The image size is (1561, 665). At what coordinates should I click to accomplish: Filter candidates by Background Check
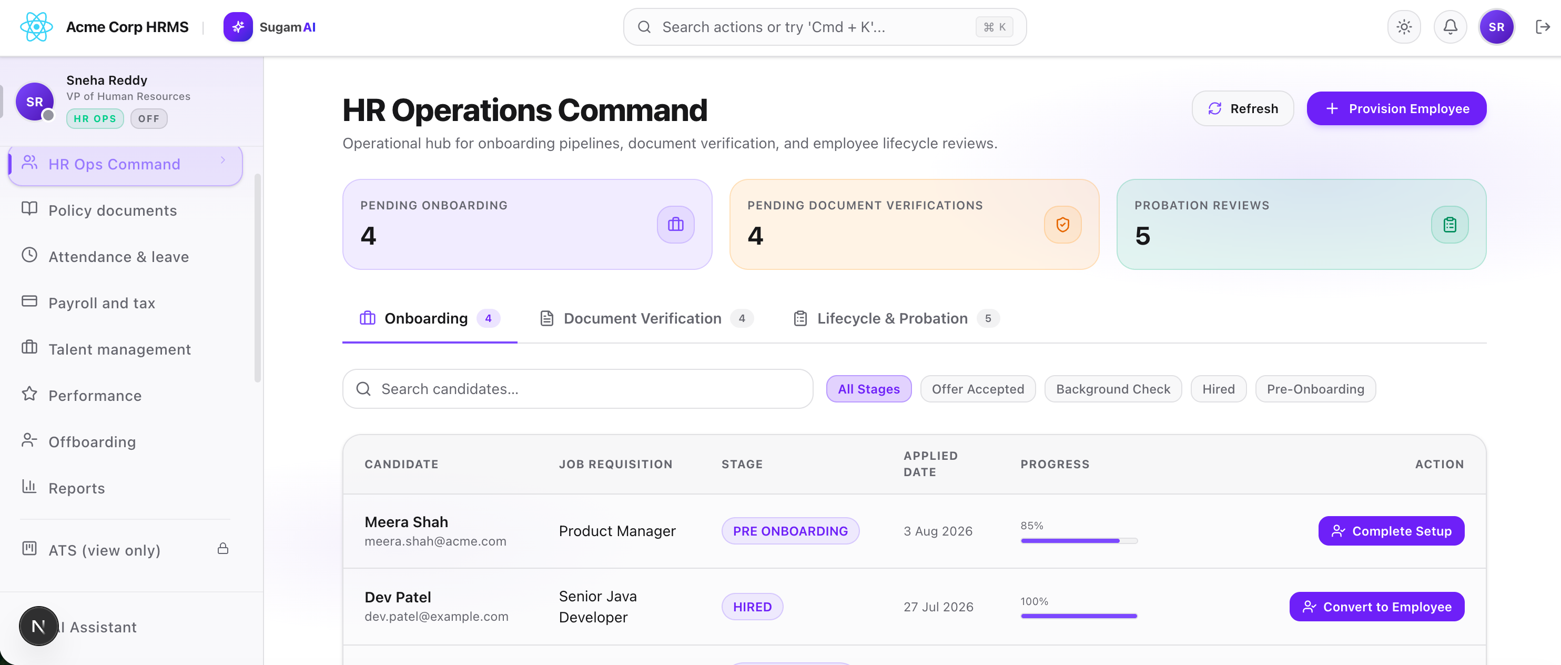click(1112, 389)
